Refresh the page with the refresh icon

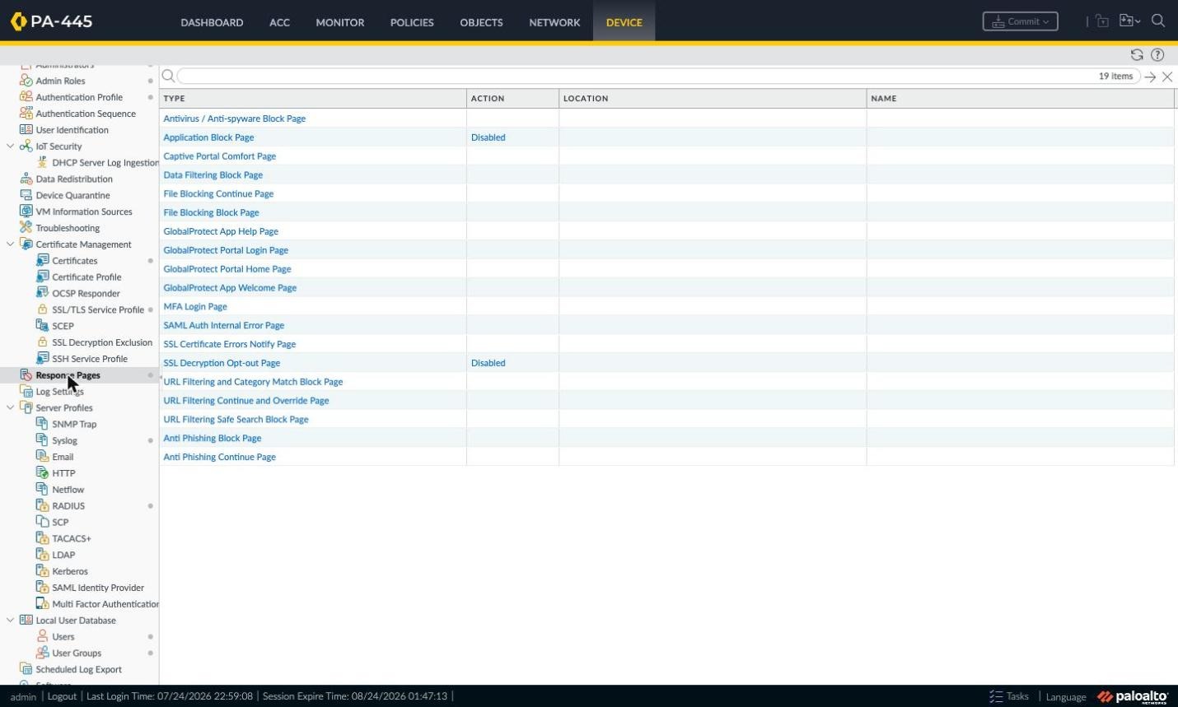(x=1137, y=54)
